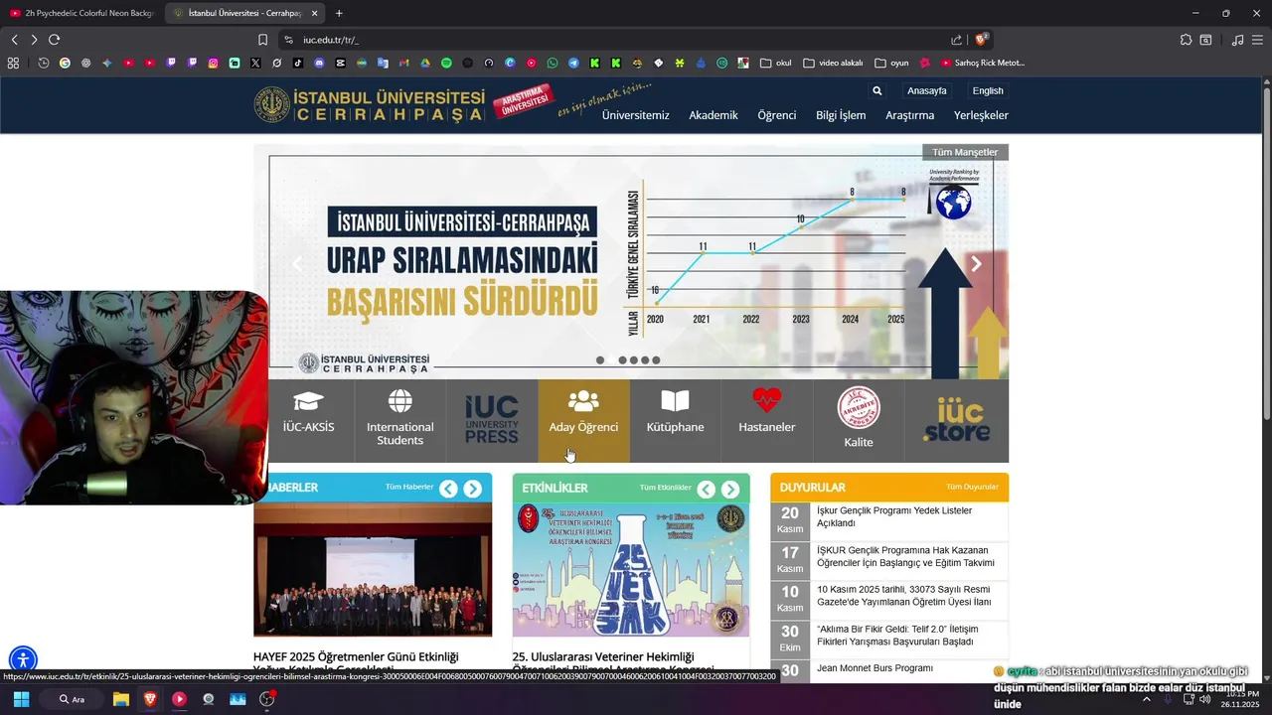Open the Bilgi İşlem menu

pos(841,115)
